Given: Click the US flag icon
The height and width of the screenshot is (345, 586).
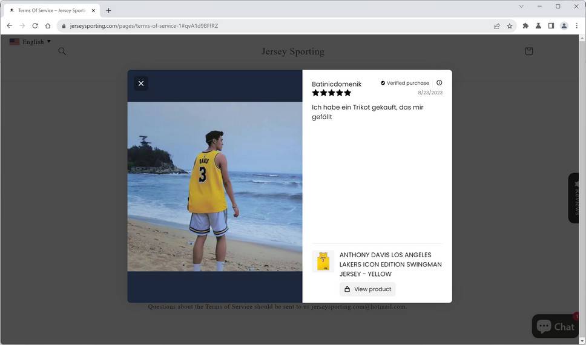Looking at the screenshot, I should tap(15, 42).
